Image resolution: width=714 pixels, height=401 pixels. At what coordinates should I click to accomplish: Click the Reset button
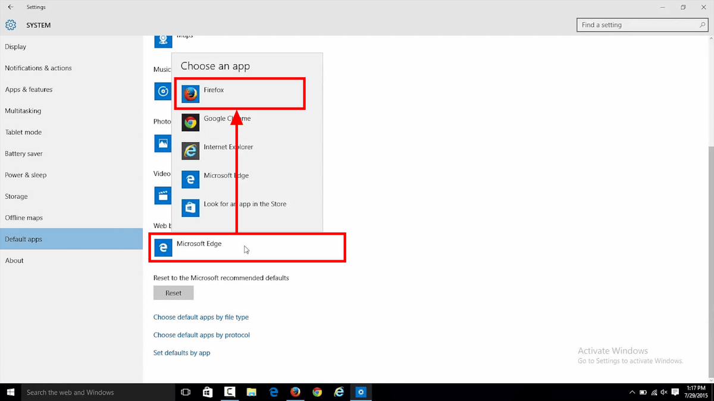point(173,293)
